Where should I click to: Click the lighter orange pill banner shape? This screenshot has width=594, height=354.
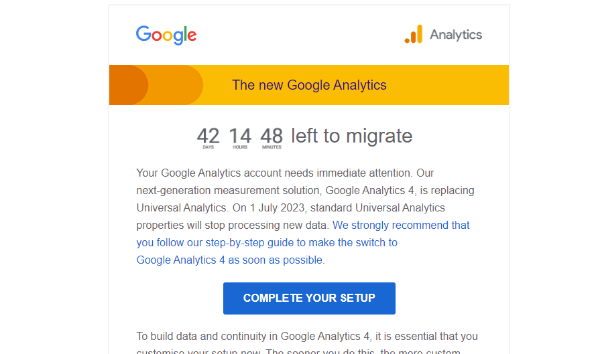(176, 85)
